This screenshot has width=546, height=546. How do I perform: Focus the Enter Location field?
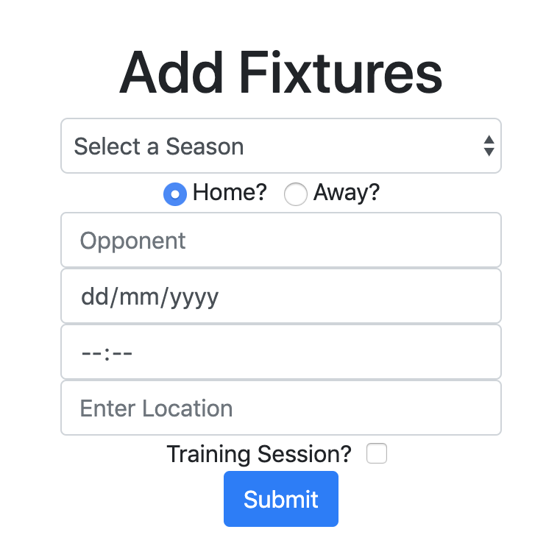point(280,408)
